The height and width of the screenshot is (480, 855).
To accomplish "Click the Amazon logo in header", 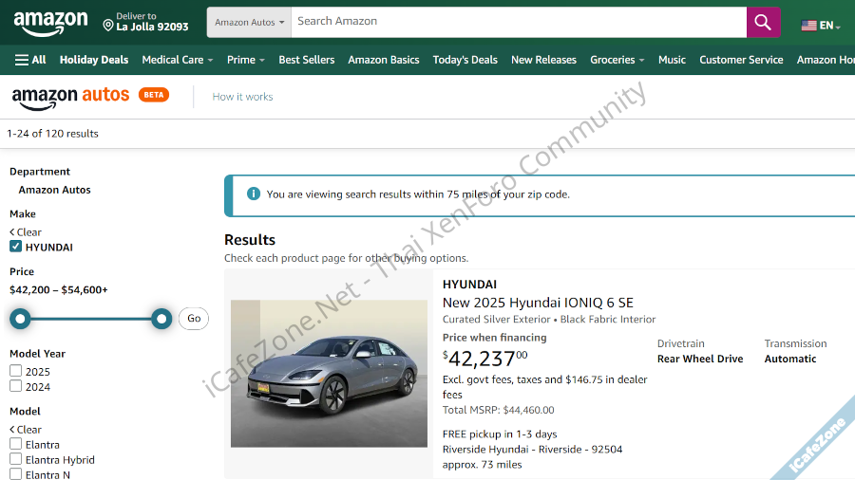I will click(50, 22).
